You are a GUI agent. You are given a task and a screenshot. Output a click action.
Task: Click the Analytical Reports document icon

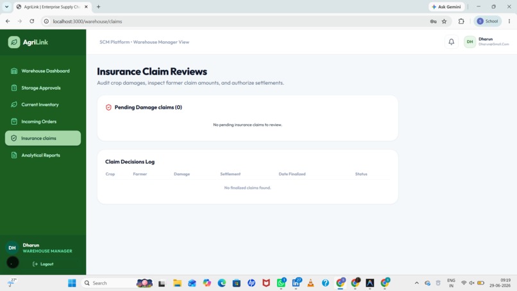click(x=14, y=155)
